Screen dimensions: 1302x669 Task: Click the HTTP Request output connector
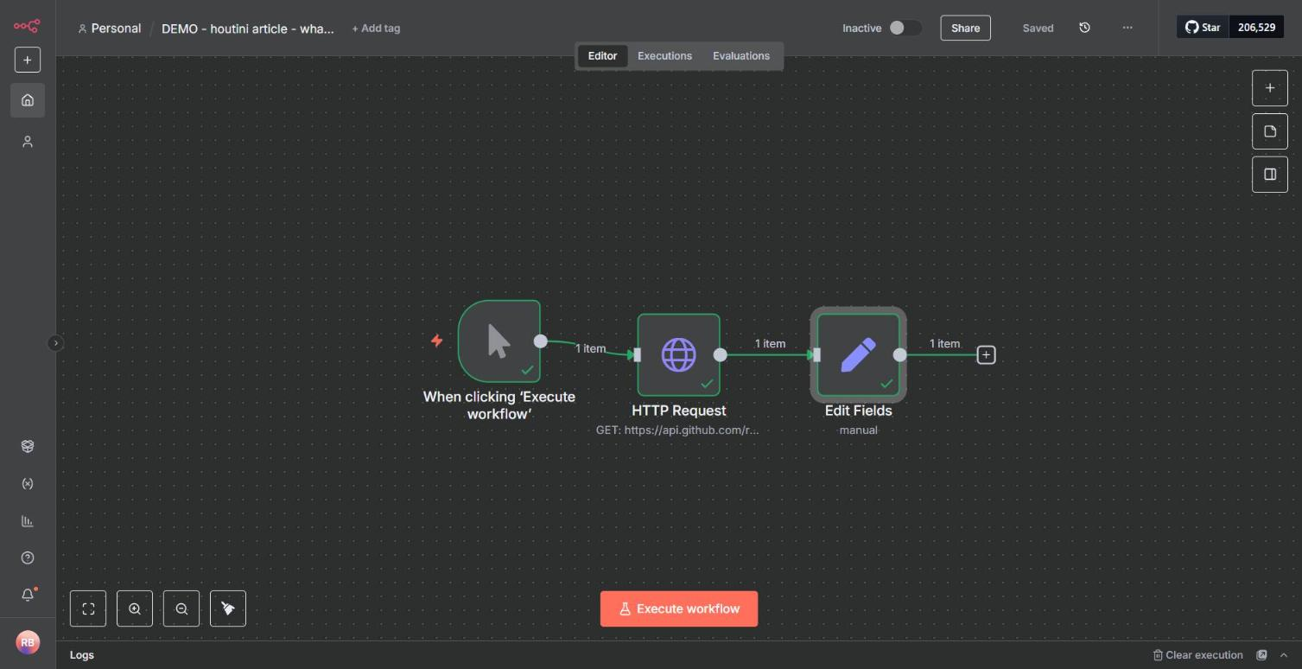[720, 354]
